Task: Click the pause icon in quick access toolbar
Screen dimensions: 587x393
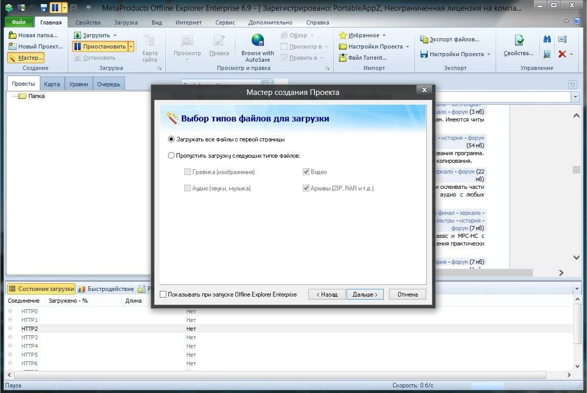Action: pos(55,7)
